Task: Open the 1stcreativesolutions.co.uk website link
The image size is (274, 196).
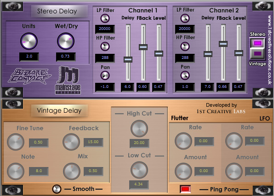Action: [x=269, y=50]
